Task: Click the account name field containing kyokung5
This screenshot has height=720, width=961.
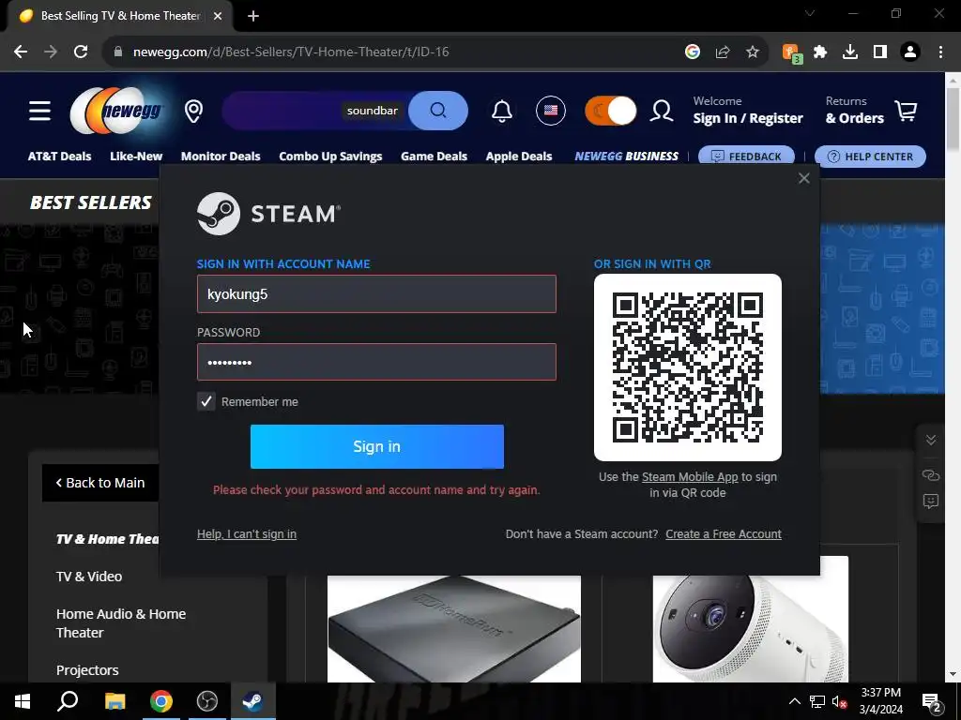Action: point(376,293)
